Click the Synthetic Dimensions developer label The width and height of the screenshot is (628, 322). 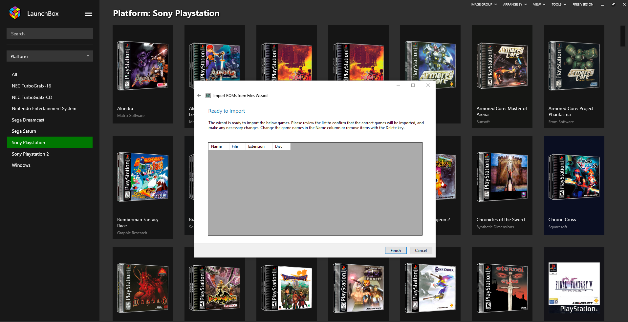click(x=495, y=227)
